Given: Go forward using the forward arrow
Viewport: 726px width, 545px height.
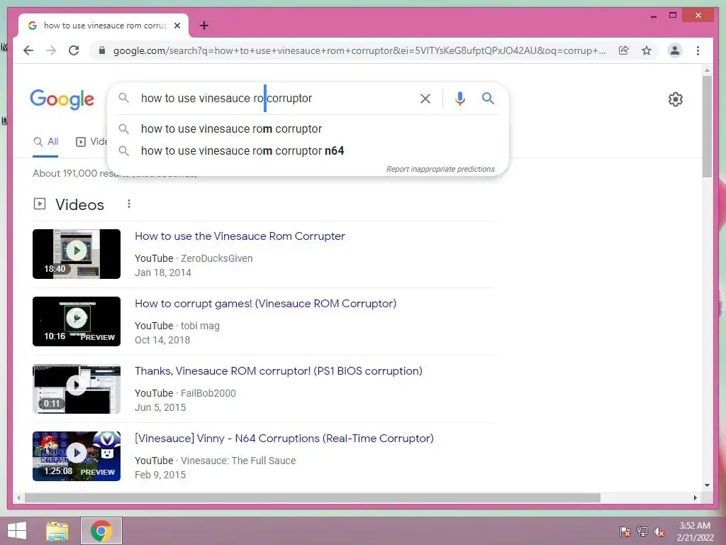Looking at the screenshot, I should [51, 50].
